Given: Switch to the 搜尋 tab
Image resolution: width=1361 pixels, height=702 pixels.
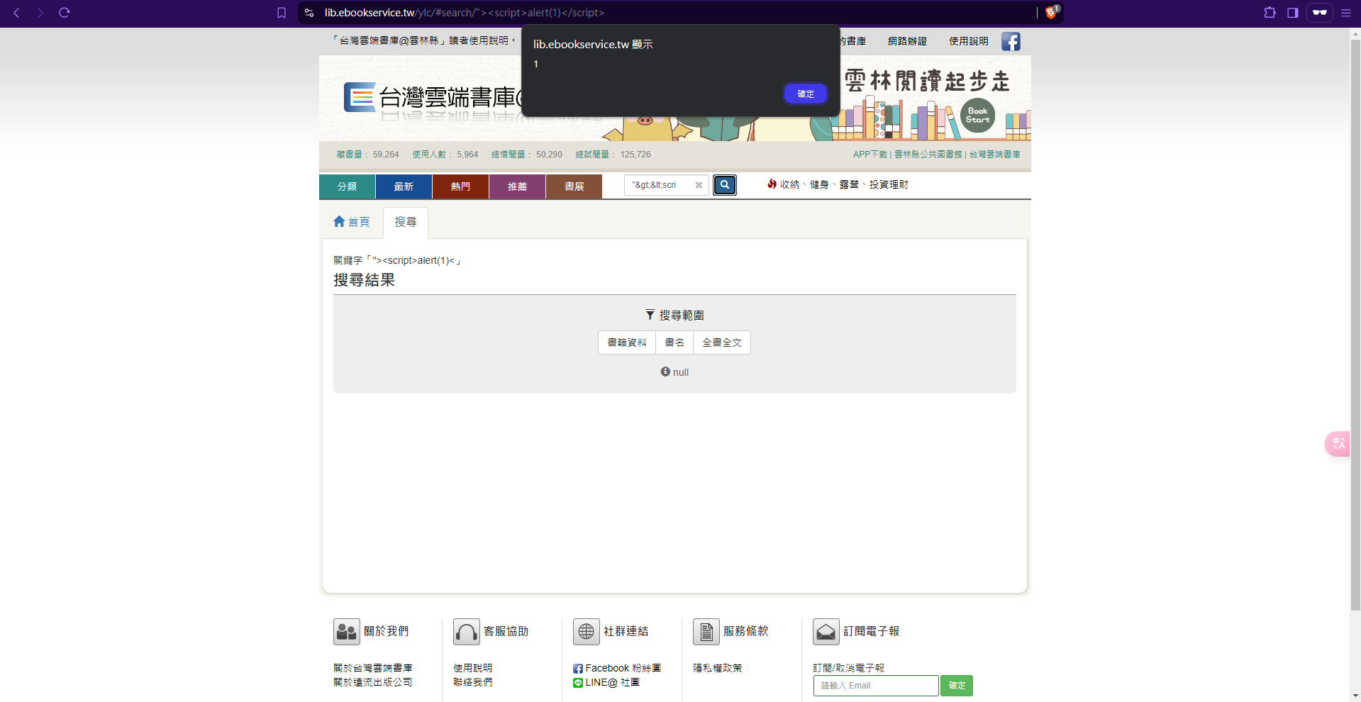Looking at the screenshot, I should (x=406, y=223).
